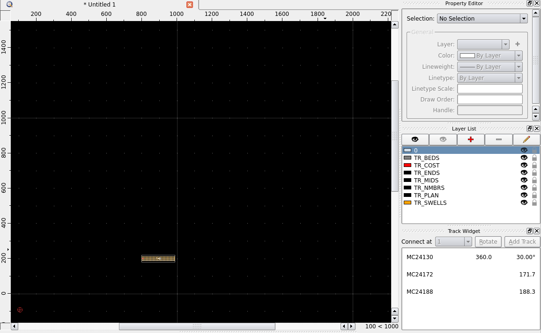Image resolution: width=541 pixels, height=333 pixels.
Task: Select the TR_ENDS layer in list
Action: (x=427, y=173)
